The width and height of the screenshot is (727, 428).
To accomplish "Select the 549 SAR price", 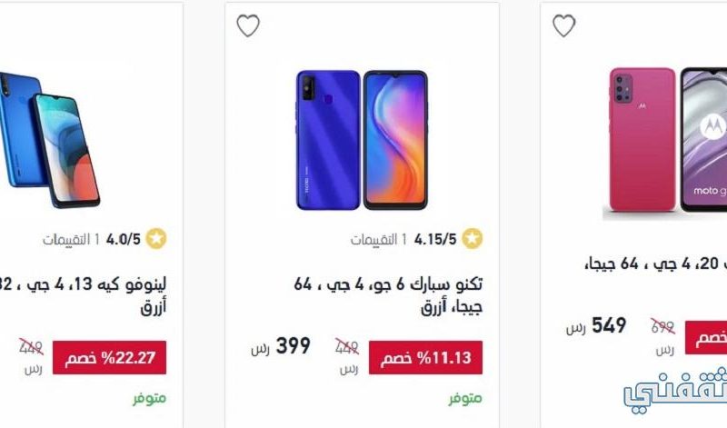I will pos(596,326).
